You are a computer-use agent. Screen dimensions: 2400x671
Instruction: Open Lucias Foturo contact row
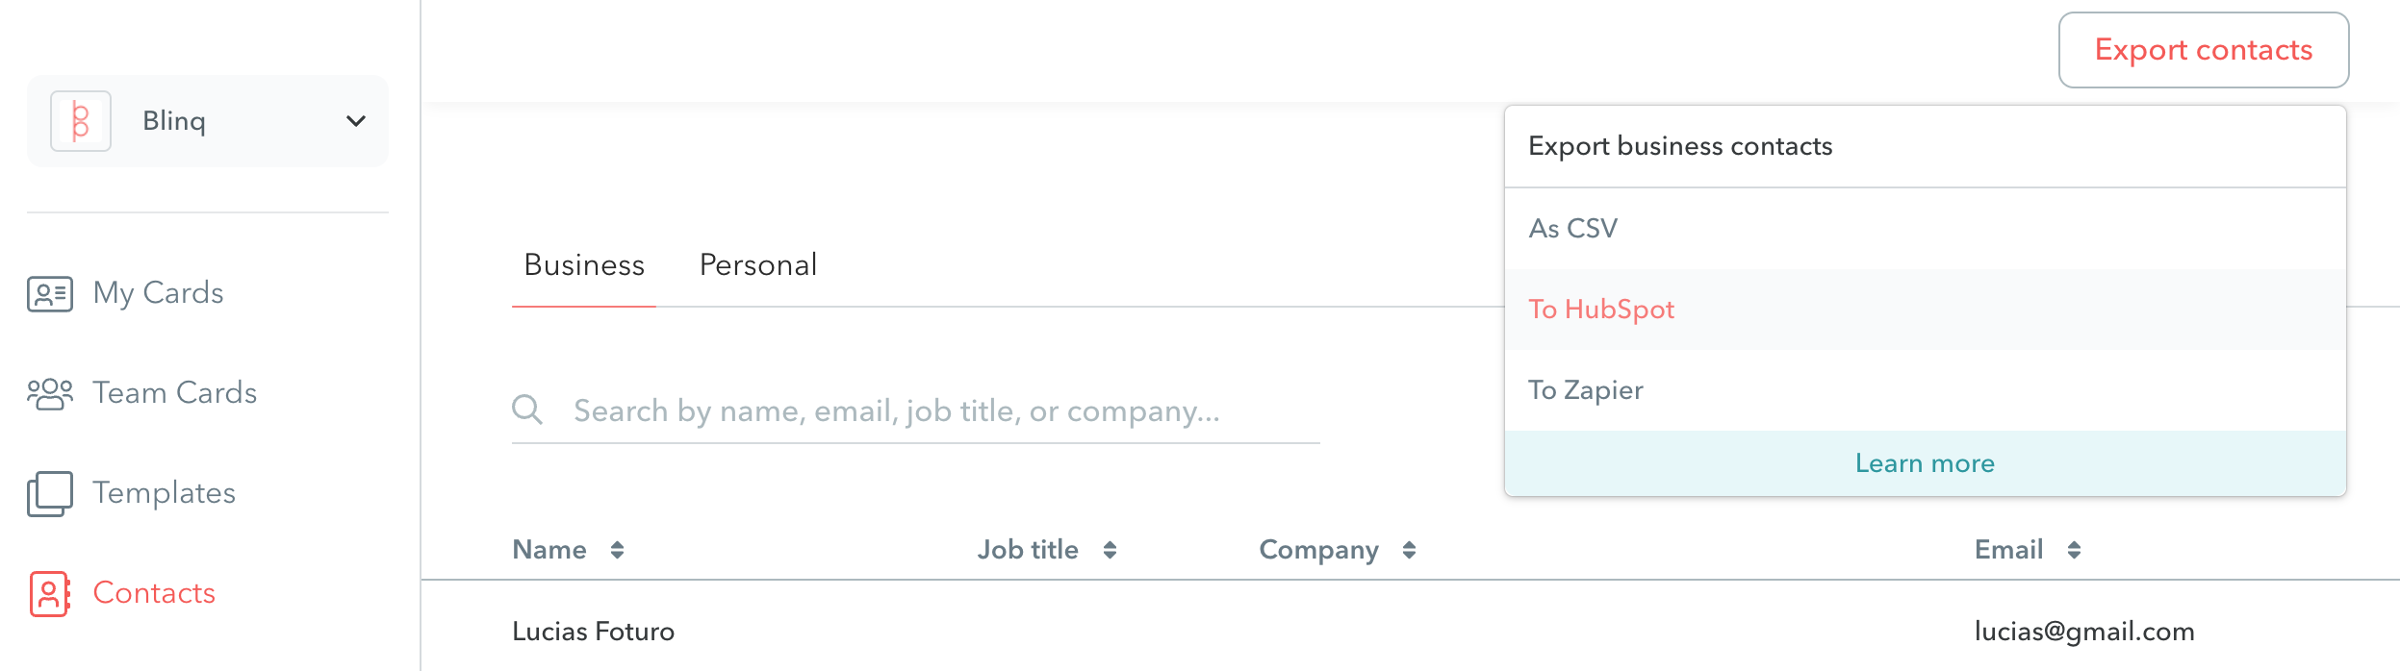(x=1411, y=632)
